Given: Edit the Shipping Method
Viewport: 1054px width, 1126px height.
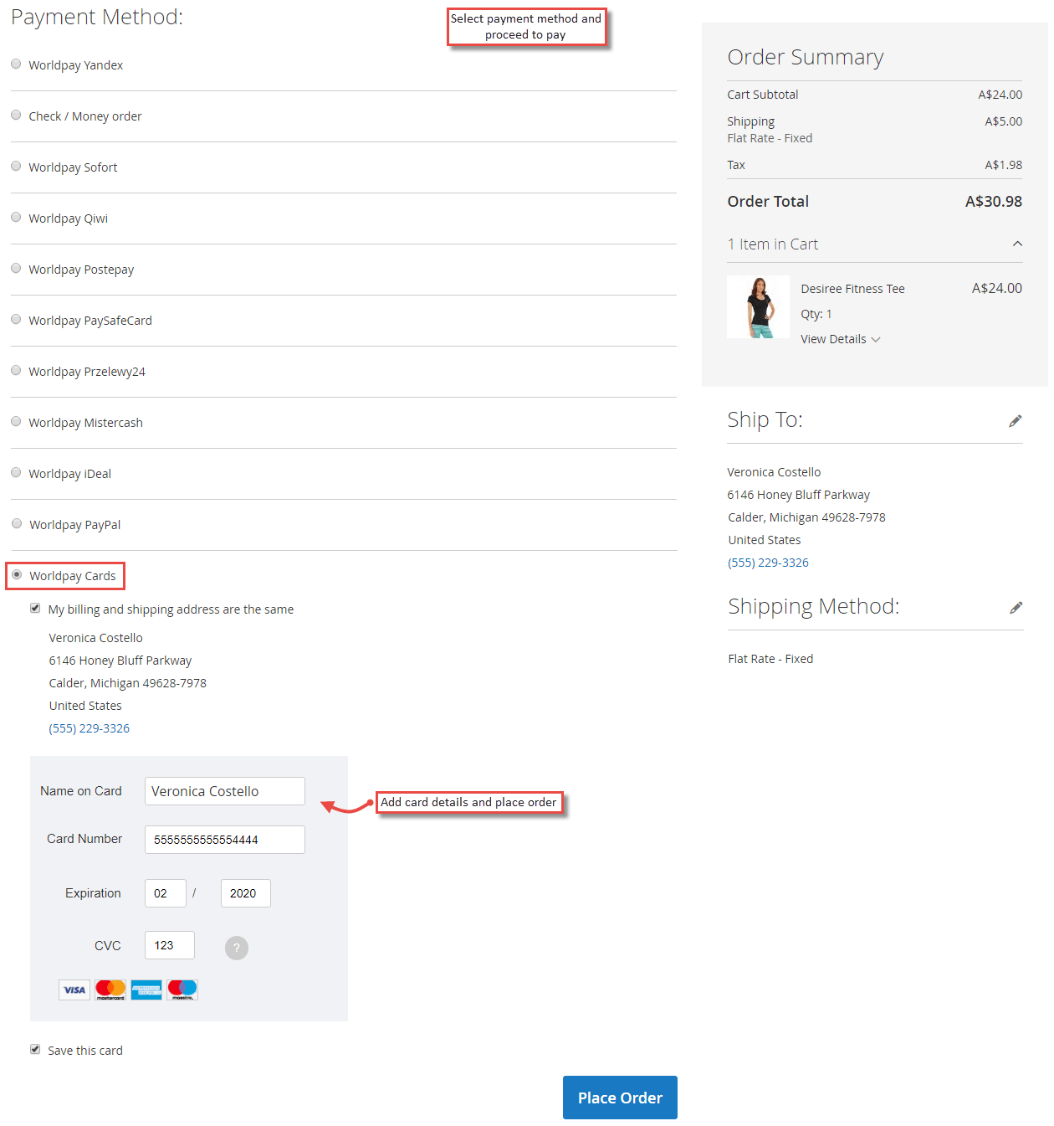Looking at the screenshot, I should 1016,607.
